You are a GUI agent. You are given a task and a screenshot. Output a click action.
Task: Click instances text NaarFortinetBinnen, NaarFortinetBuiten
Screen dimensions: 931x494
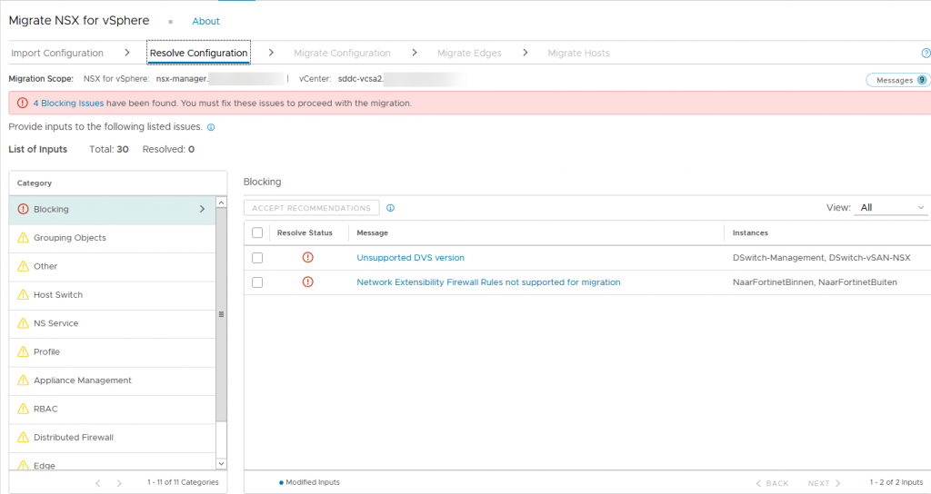click(x=815, y=282)
